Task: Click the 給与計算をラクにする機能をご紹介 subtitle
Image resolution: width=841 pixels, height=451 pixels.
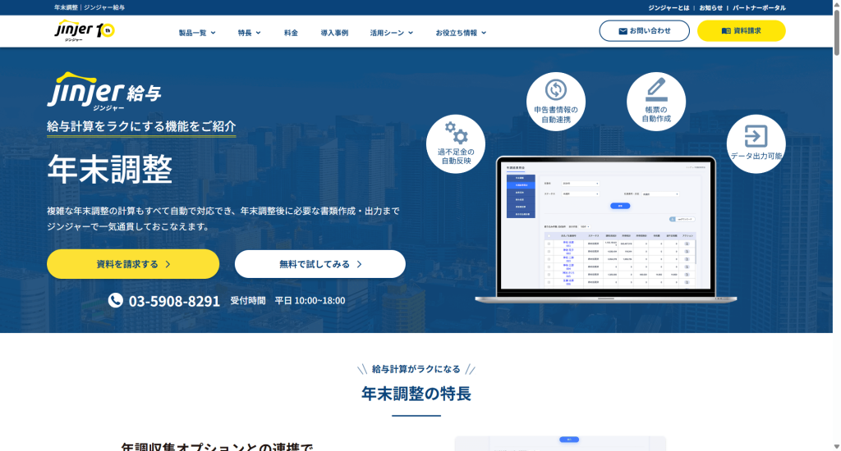Action: pos(141,126)
